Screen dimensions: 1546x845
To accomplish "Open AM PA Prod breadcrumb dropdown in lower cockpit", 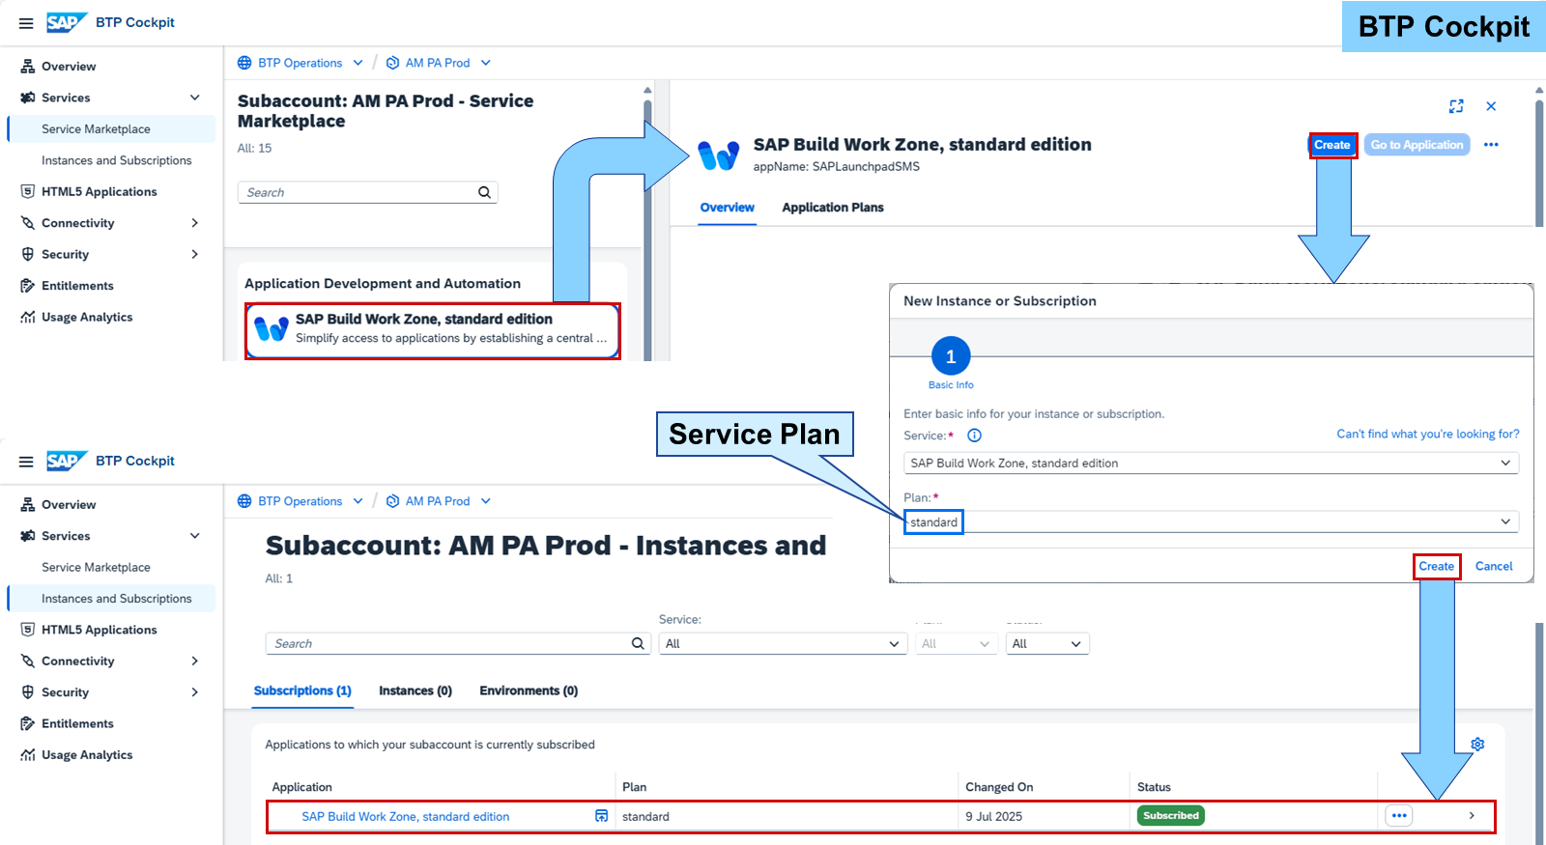I will 485,501.
